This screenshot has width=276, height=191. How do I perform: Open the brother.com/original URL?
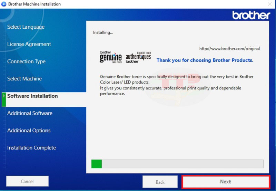[229, 49]
